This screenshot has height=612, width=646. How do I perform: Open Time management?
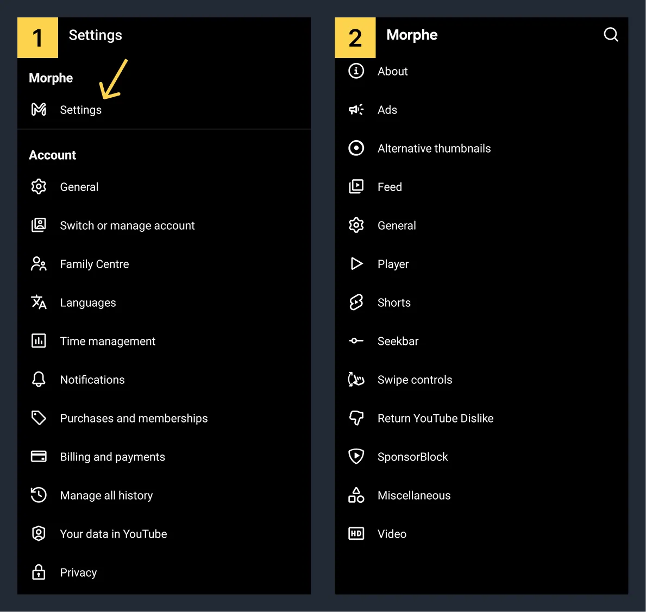(164, 341)
